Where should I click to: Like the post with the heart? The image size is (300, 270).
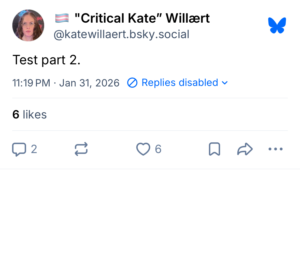[143, 149]
